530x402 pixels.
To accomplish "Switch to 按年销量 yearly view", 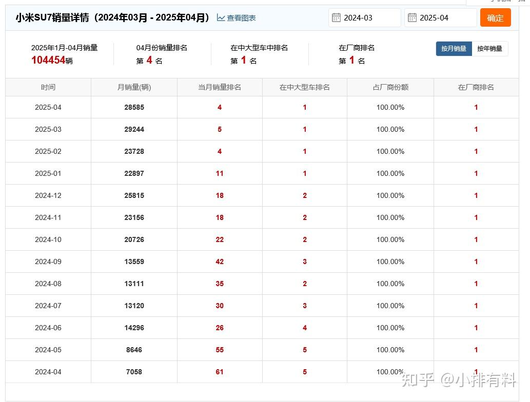I will (489, 49).
